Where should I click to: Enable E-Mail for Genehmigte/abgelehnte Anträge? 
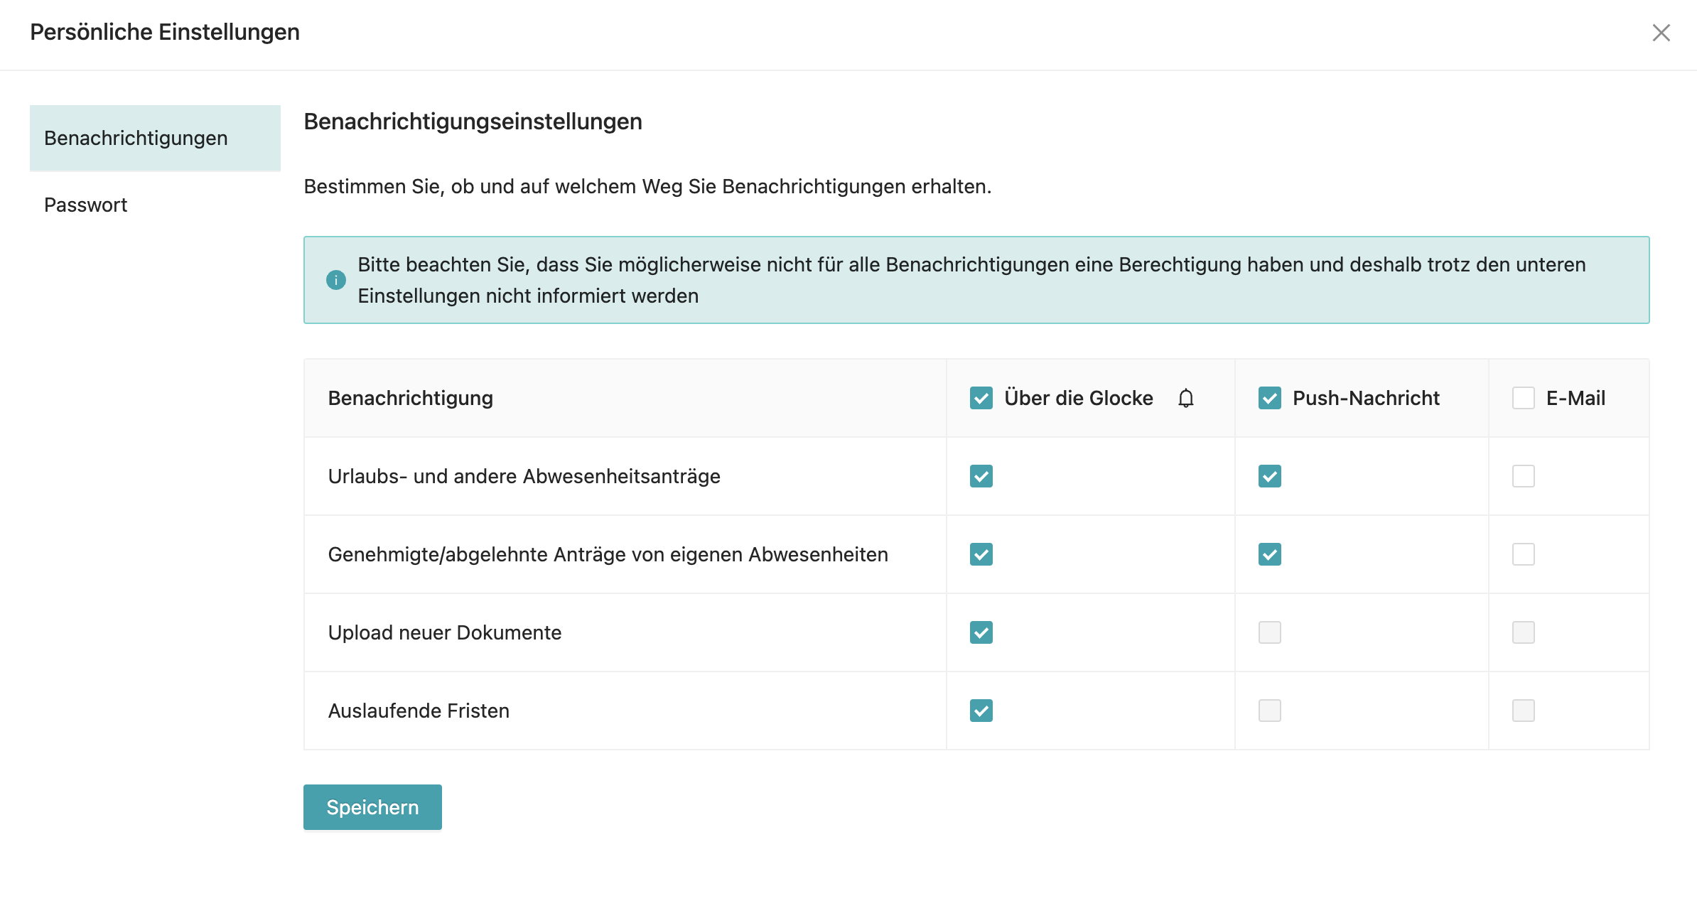tap(1522, 554)
